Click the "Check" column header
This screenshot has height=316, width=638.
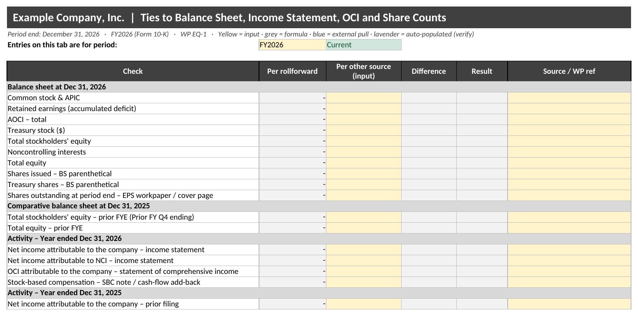click(x=133, y=71)
